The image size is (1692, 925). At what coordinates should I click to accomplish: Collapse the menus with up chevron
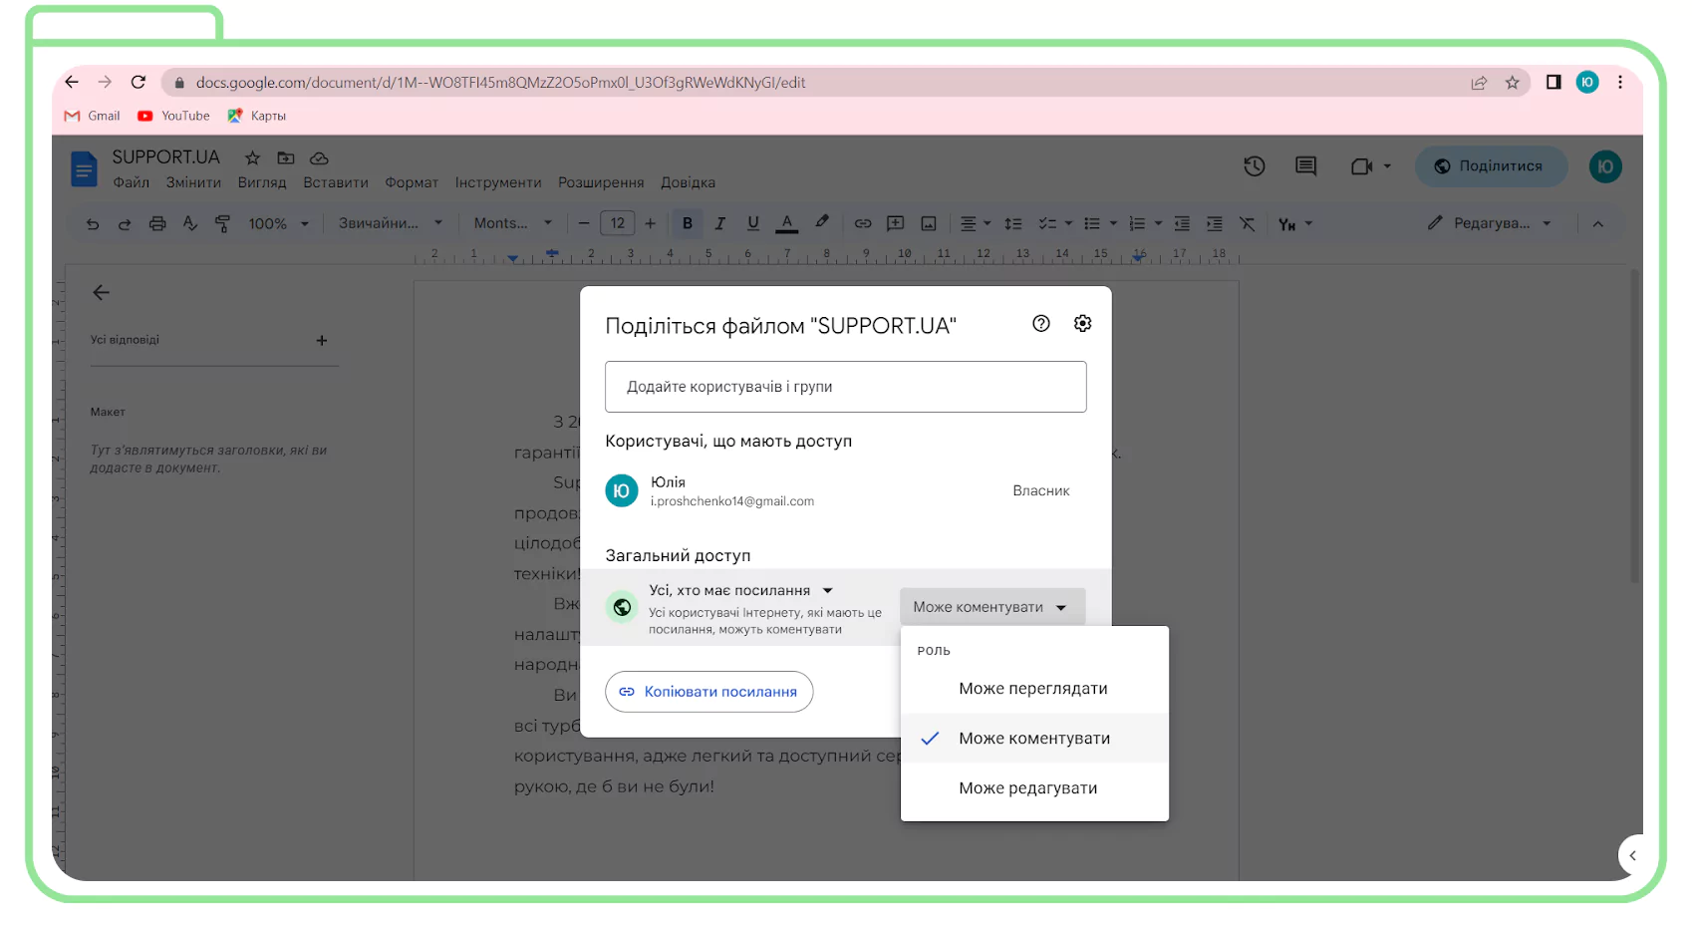click(x=1598, y=223)
